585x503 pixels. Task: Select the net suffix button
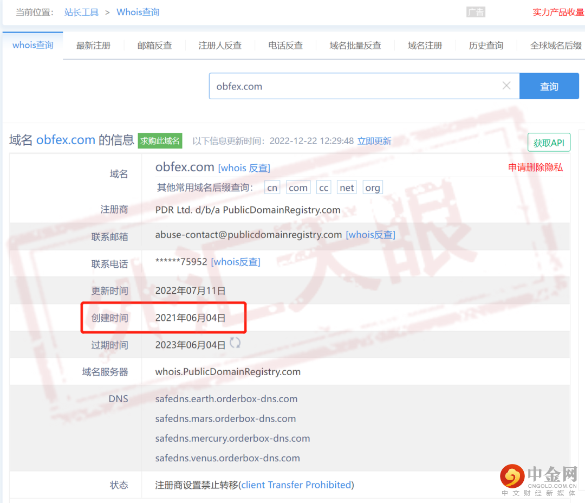point(347,188)
